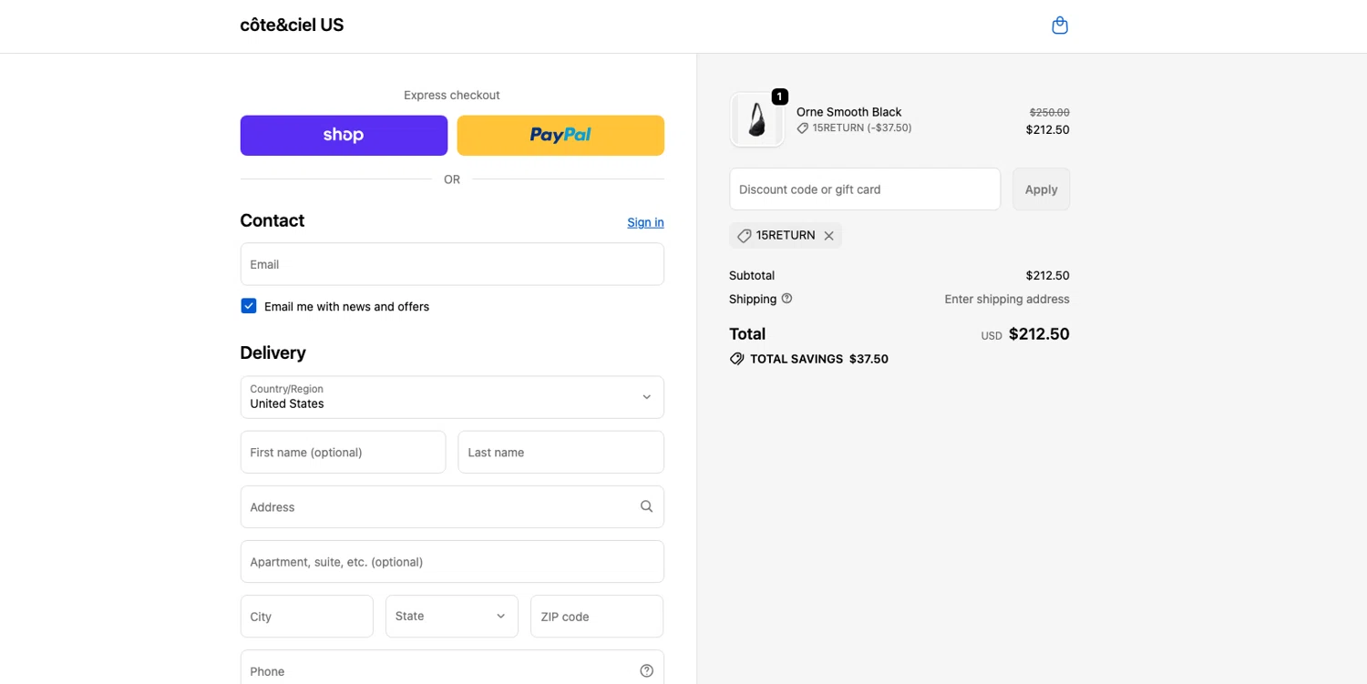
Task: Pay with Shop express checkout
Action: tap(344, 135)
